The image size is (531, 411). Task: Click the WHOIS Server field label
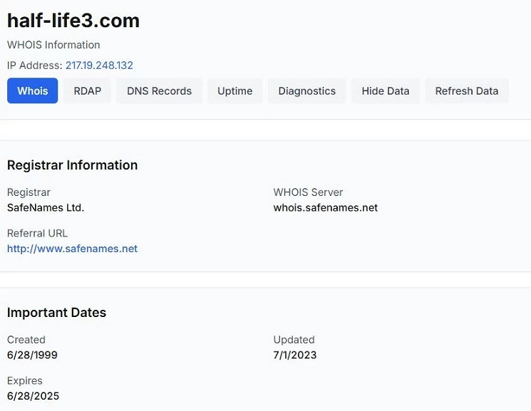tap(308, 192)
